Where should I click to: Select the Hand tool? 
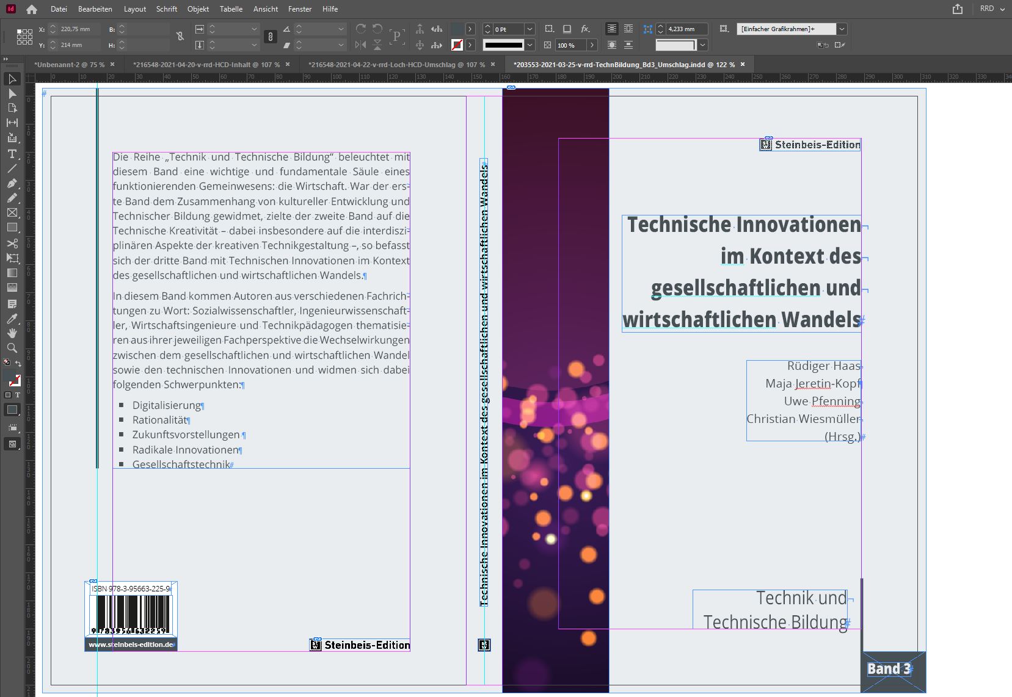tap(12, 333)
